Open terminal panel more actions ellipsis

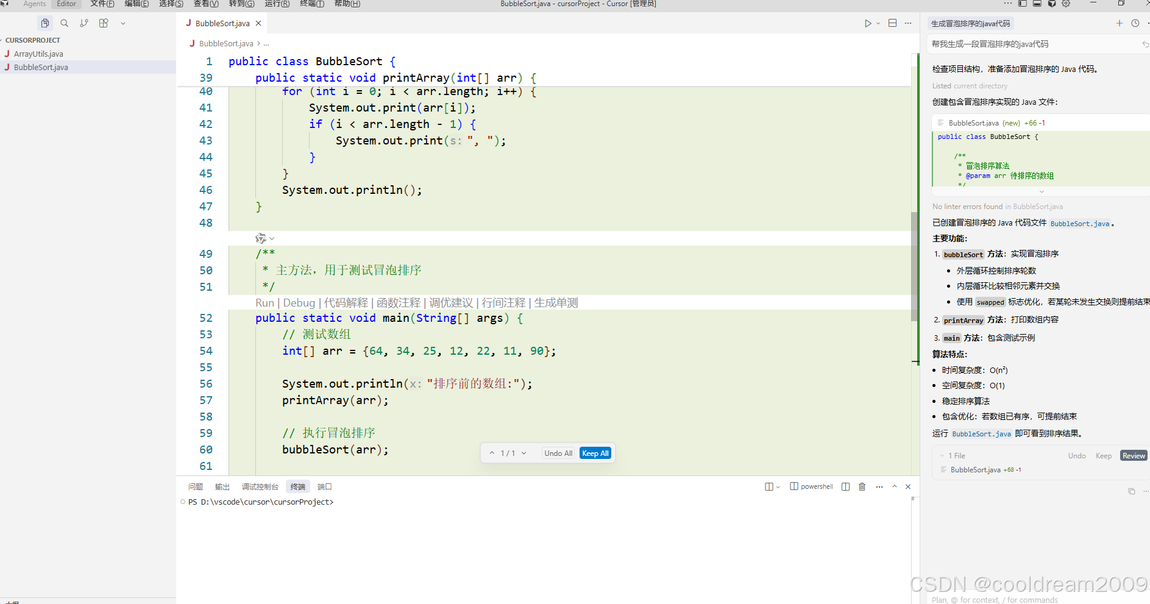click(879, 486)
